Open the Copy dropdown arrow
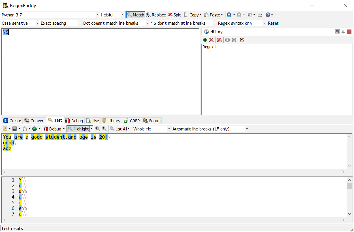The width and height of the screenshot is (354, 232). 201,15
